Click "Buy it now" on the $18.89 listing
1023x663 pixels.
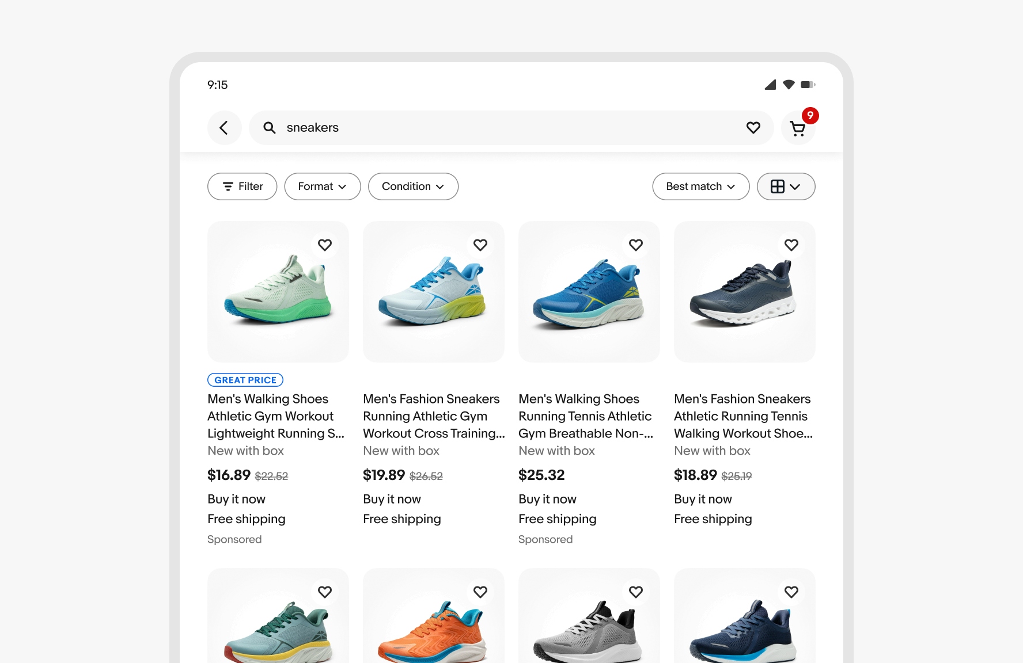pos(703,500)
